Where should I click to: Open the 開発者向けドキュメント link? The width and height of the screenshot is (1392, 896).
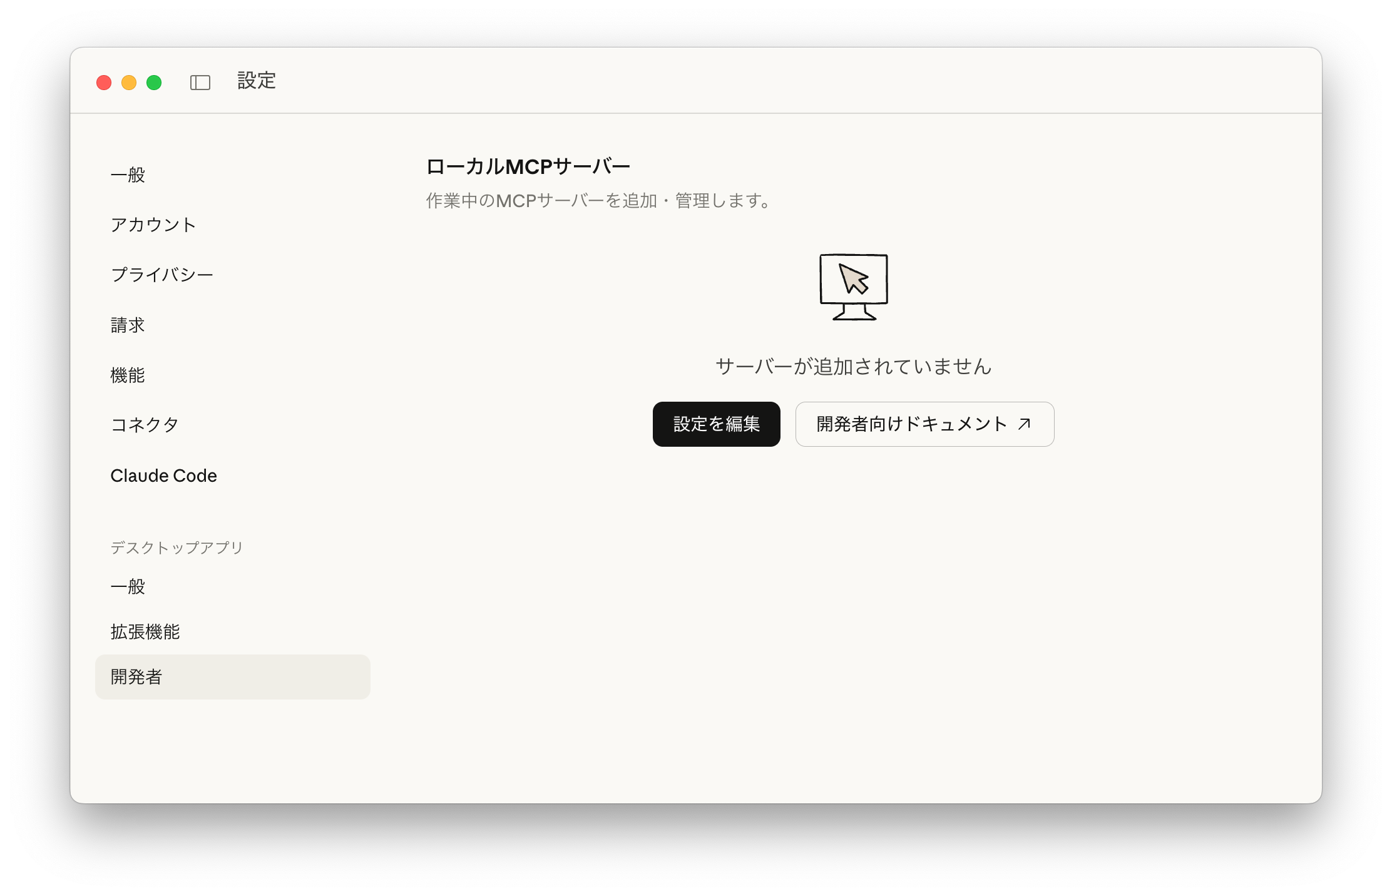[x=911, y=424]
